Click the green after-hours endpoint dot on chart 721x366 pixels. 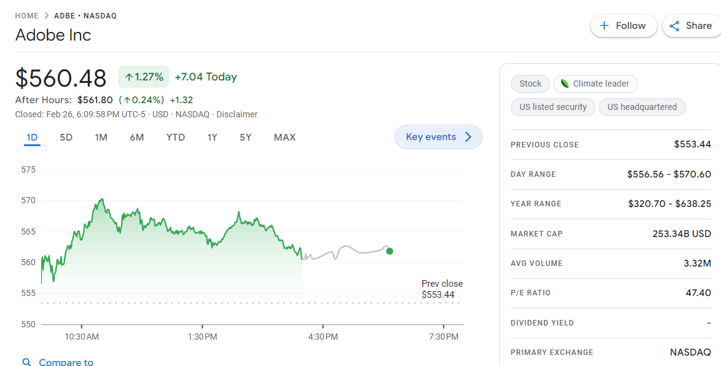pyautogui.click(x=390, y=251)
